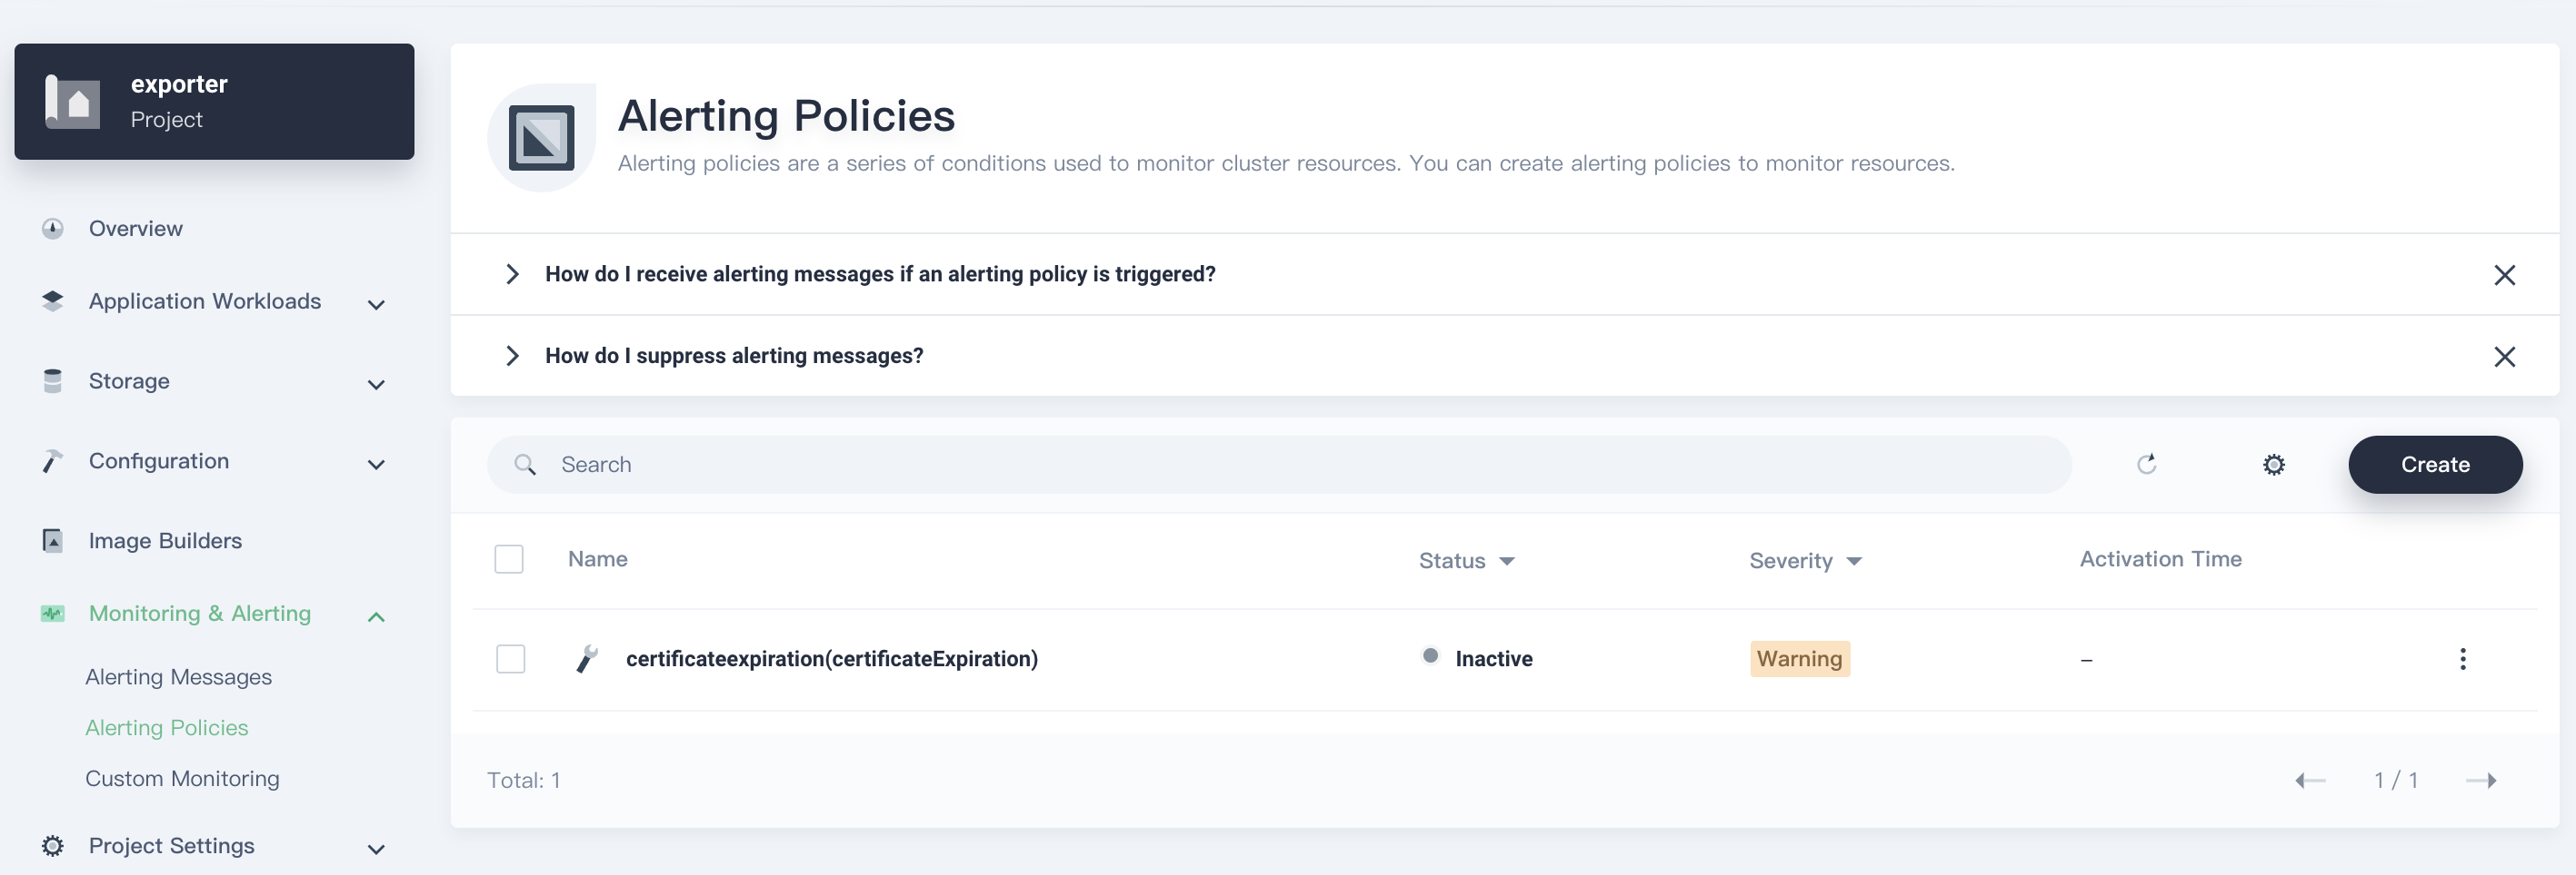Click the Configuration hammer icon
Screen dimensions: 2576x875
click(x=52, y=460)
